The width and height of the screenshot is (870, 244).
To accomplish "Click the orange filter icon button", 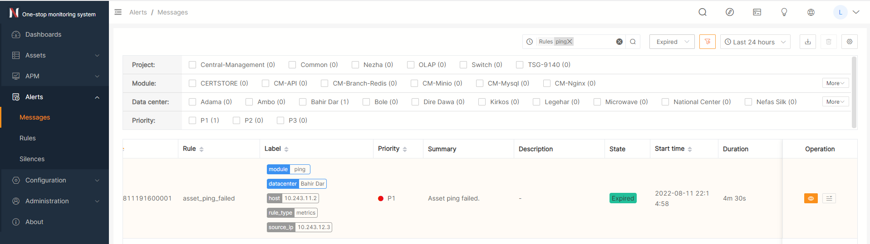I will tap(707, 42).
